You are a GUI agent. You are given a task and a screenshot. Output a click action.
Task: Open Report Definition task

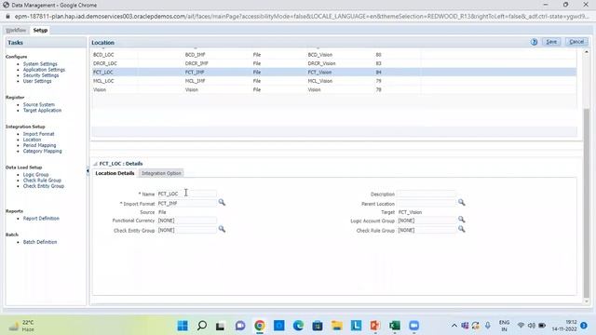click(x=41, y=218)
